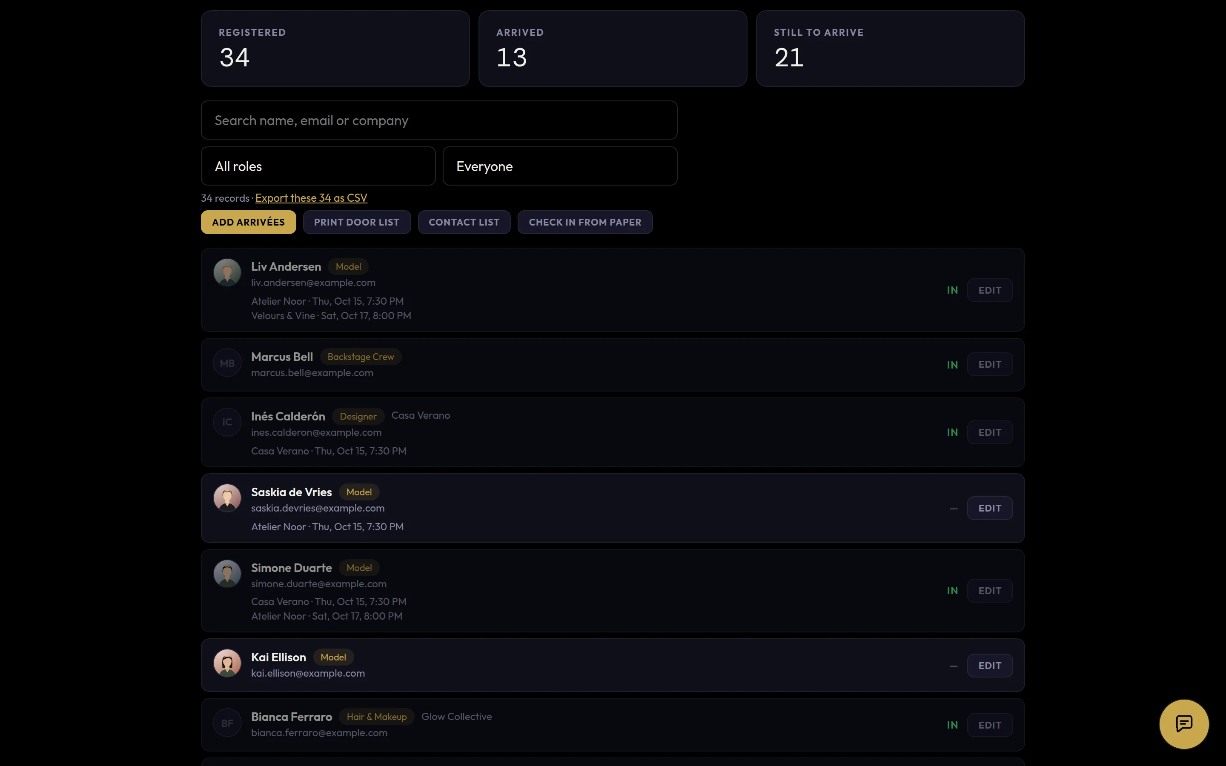Focus the search name, email or company field
1226x766 pixels.
click(x=439, y=120)
